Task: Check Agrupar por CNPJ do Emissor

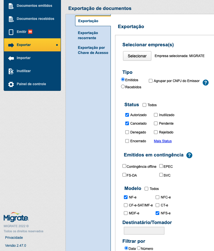Action: (151, 81)
